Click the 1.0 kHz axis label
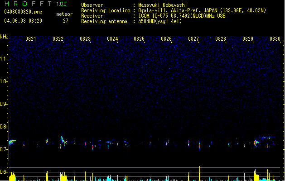Image resolution: width=285 pixels, height=181 pixels. pos(4,81)
